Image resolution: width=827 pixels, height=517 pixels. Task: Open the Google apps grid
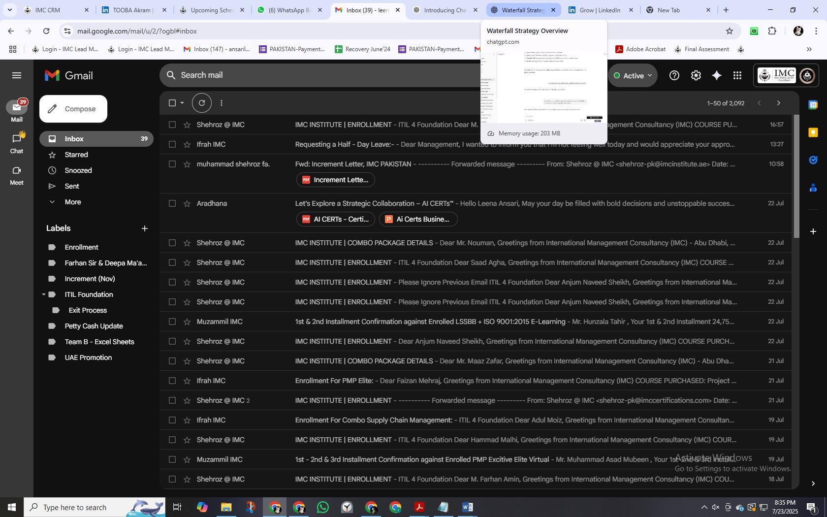click(x=737, y=75)
